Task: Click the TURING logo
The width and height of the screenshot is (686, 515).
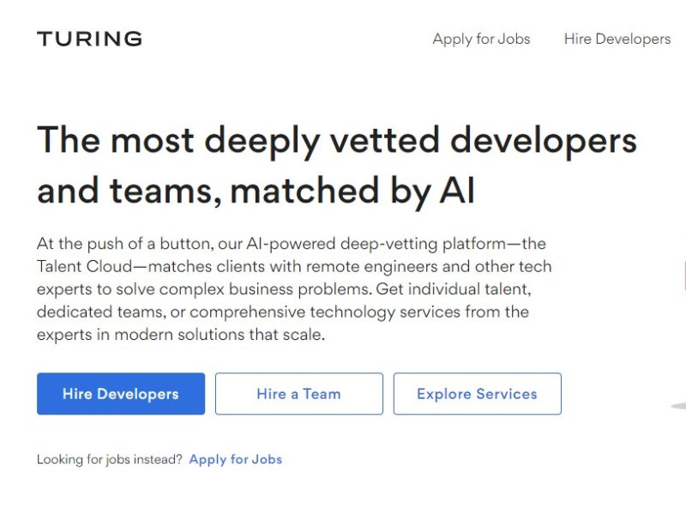Action: 89,39
